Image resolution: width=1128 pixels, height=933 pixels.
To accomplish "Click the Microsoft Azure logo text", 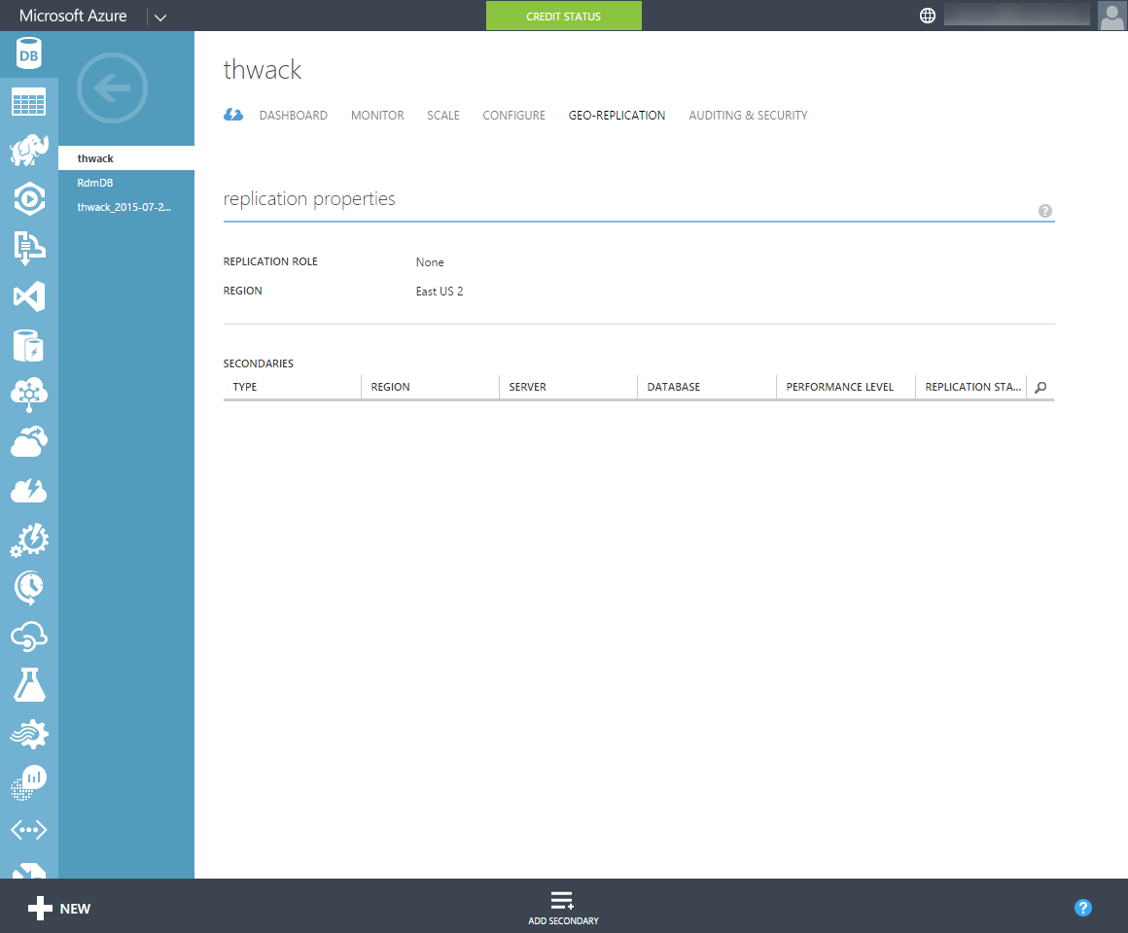I will point(73,16).
